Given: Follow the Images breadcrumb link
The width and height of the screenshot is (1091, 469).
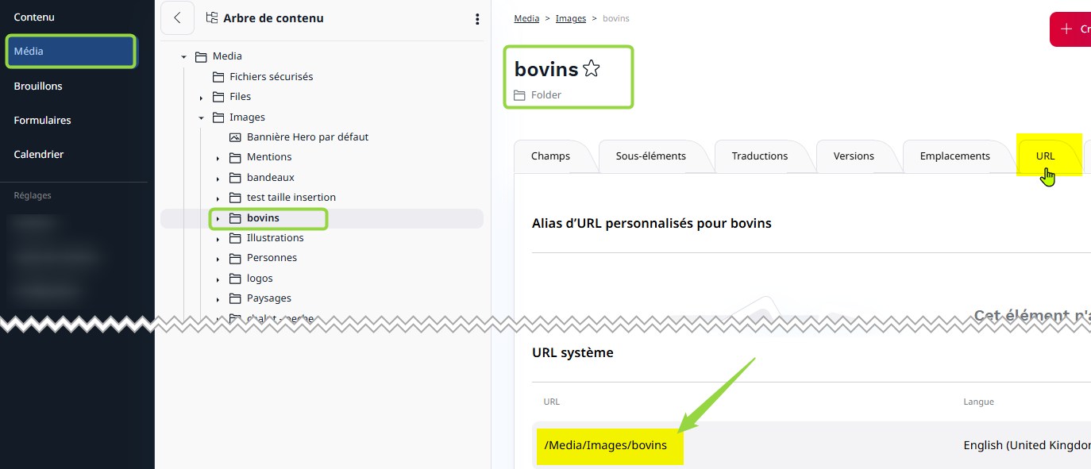Looking at the screenshot, I should (x=571, y=18).
